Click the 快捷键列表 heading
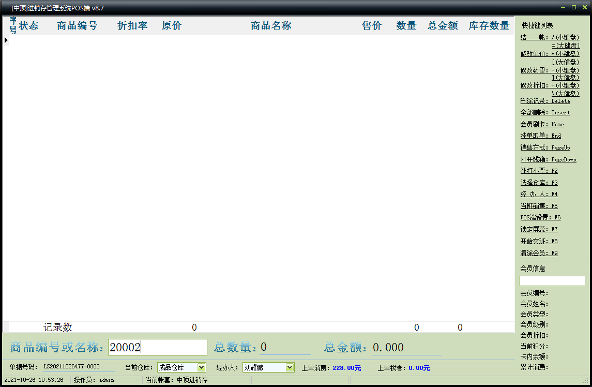 [538, 25]
